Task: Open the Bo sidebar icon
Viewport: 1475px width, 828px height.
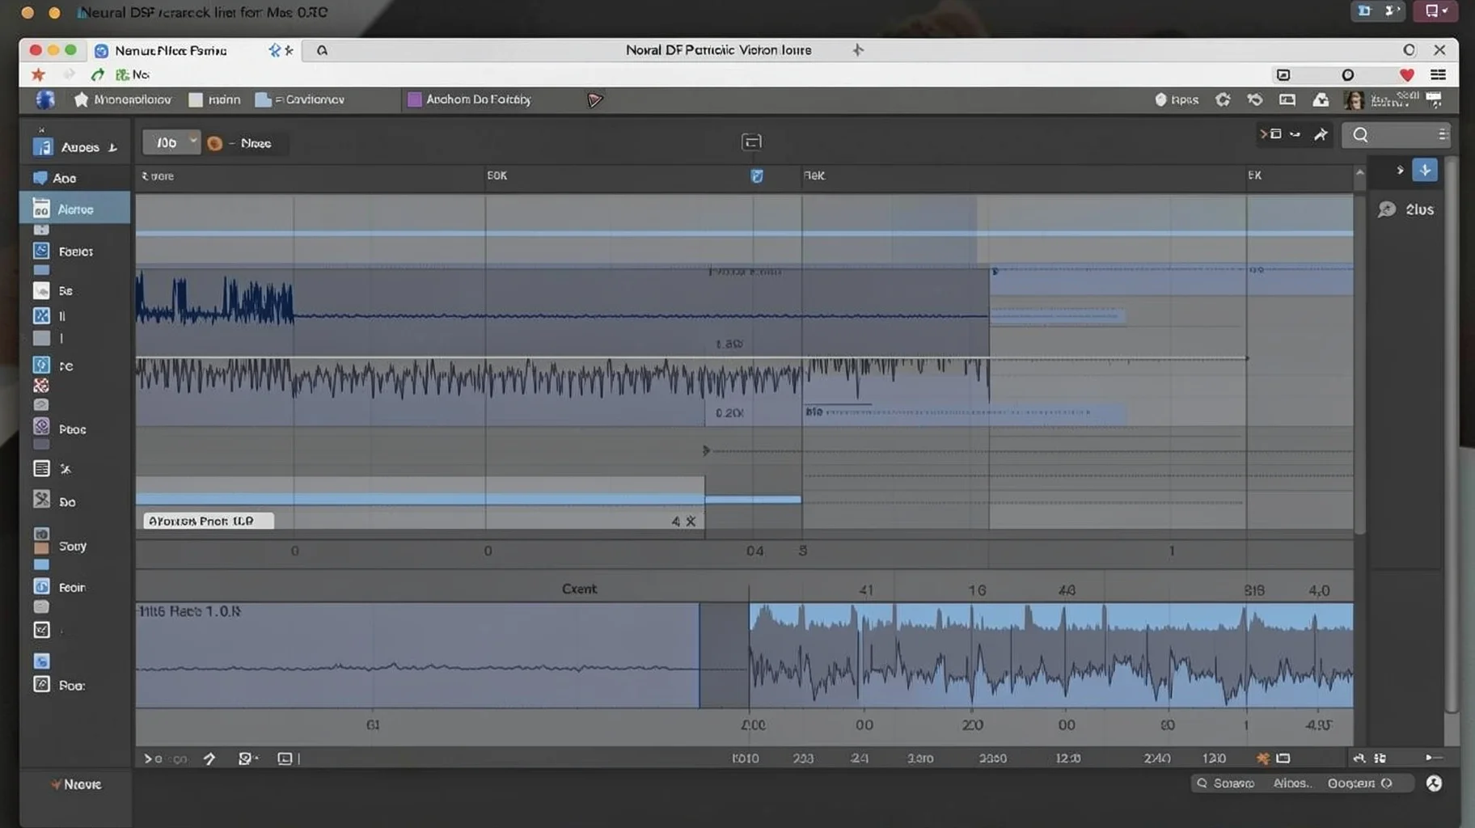Action: point(41,500)
